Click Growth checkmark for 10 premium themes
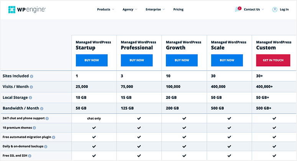 click(184, 128)
